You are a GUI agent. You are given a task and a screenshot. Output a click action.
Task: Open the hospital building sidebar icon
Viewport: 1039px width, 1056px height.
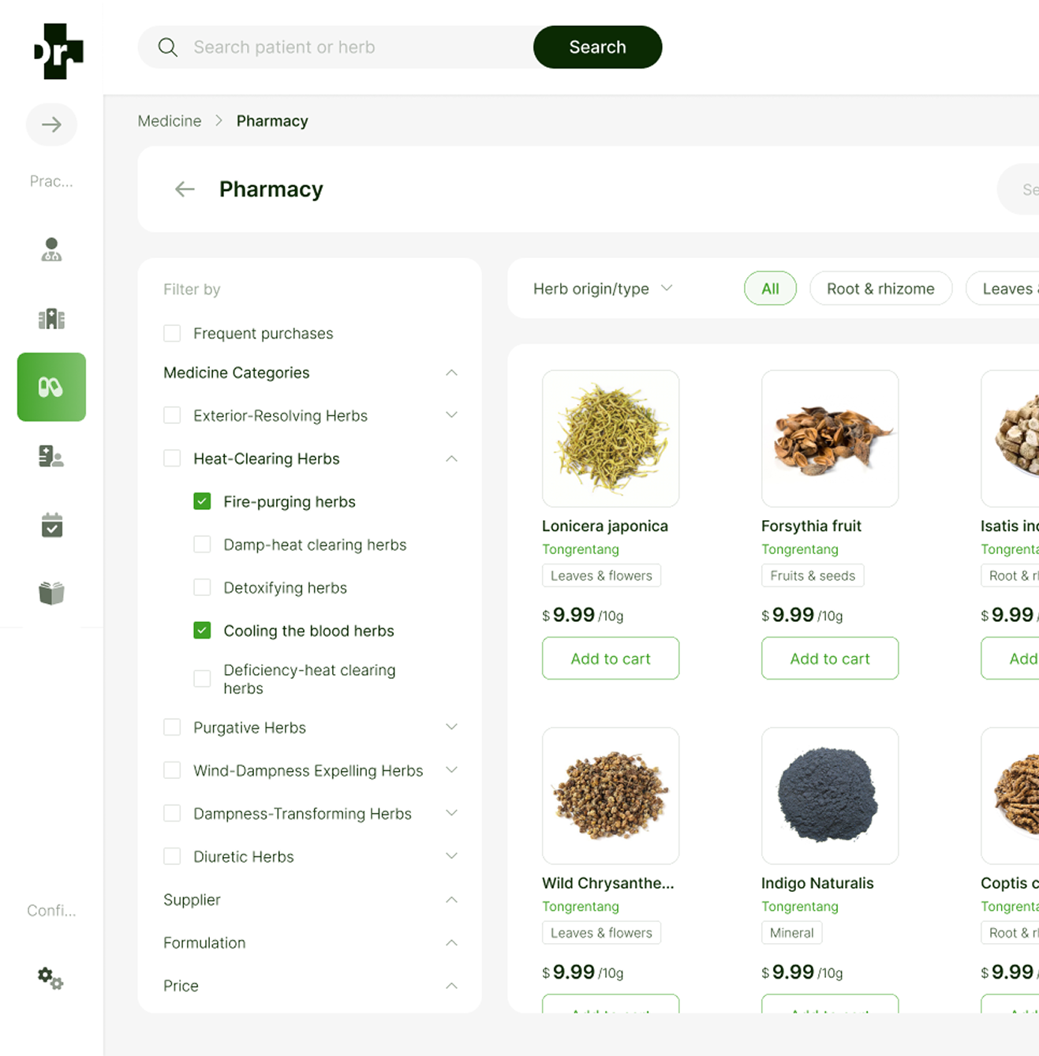click(x=51, y=318)
